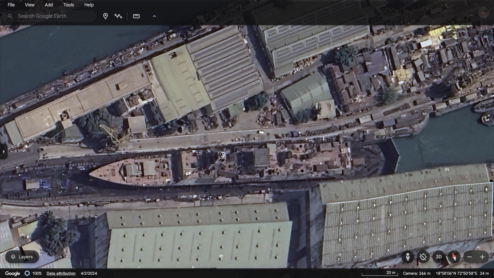The height and width of the screenshot is (278, 494).
Task: Click the 20 m scale bar
Action: point(380,273)
